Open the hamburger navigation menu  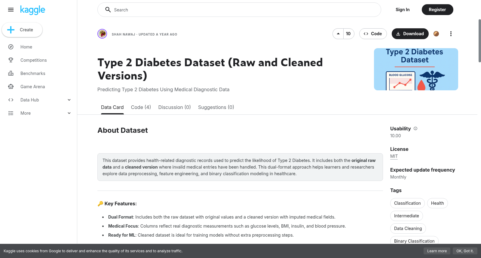coord(11,10)
